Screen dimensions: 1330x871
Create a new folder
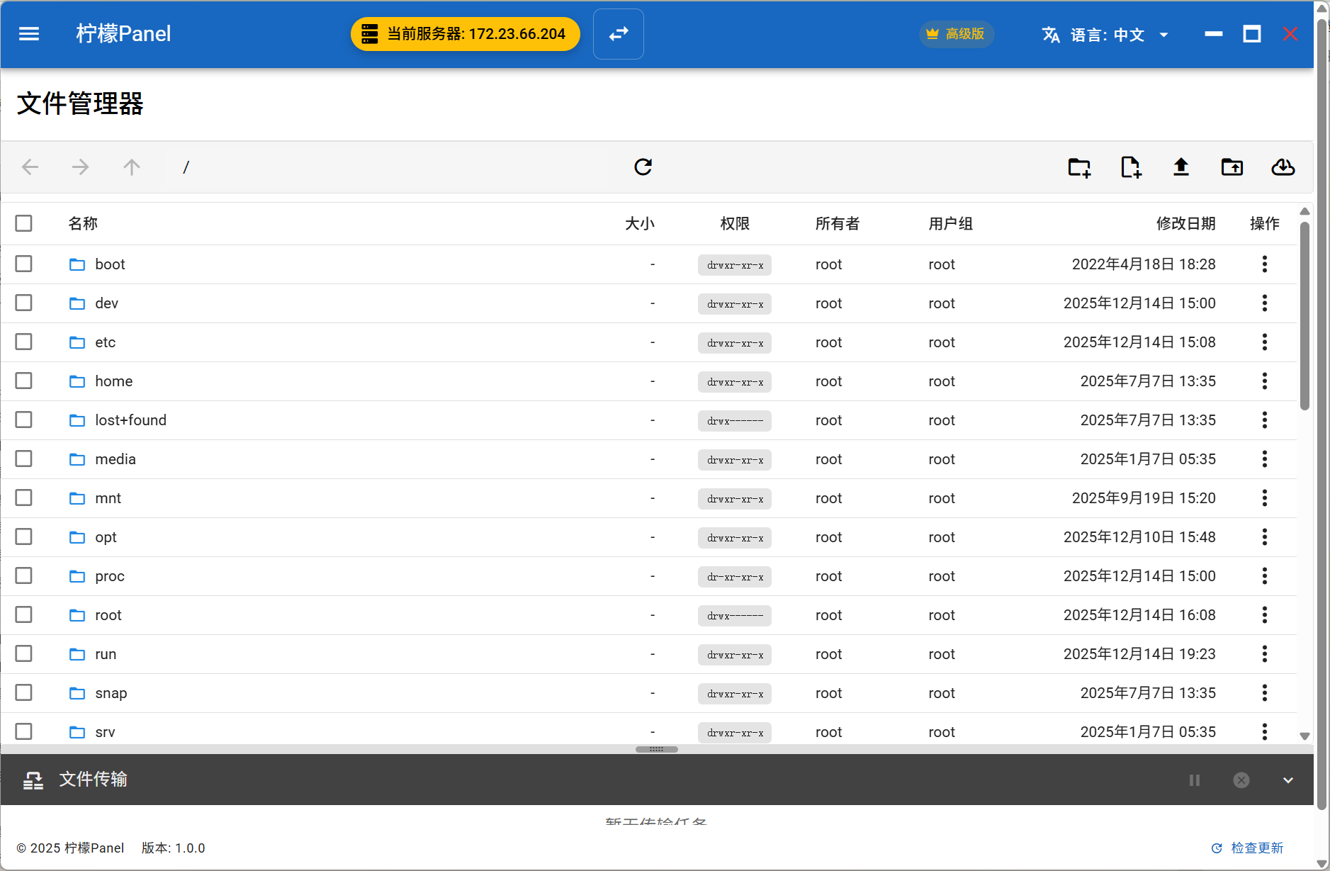click(x=1079, y=167)
